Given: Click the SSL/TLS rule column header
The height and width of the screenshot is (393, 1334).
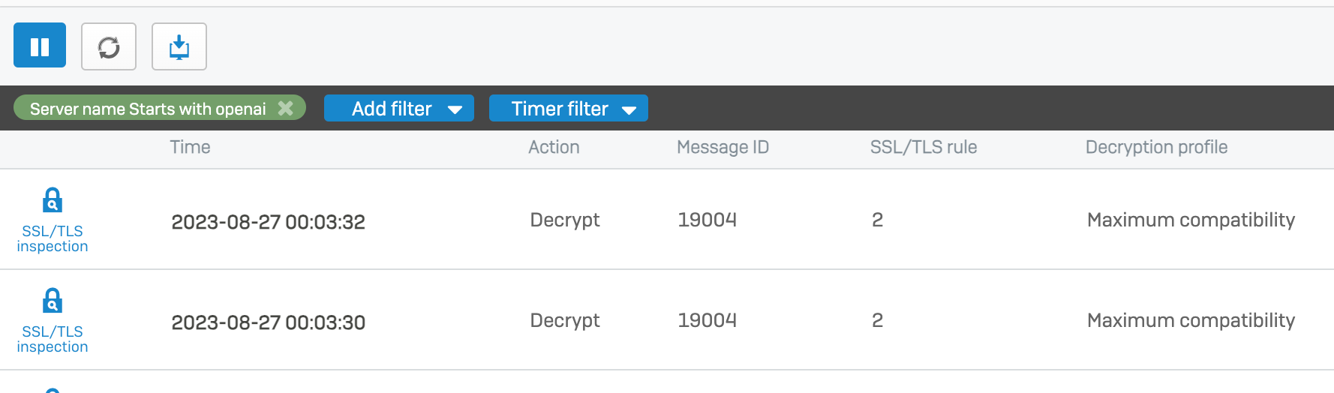Looking at the screenshot, I should pos(923,147).
